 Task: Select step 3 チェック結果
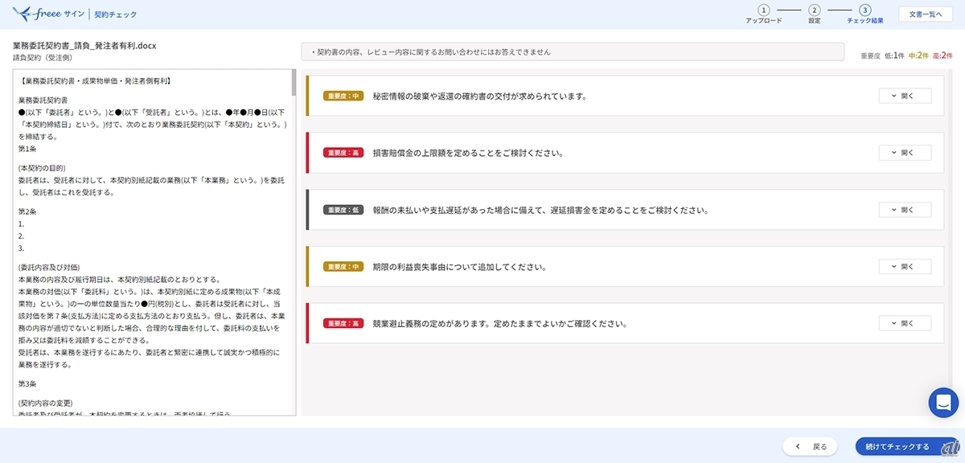click(x=864, y=14)
